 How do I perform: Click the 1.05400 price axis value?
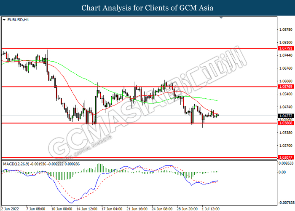[286, 94]
